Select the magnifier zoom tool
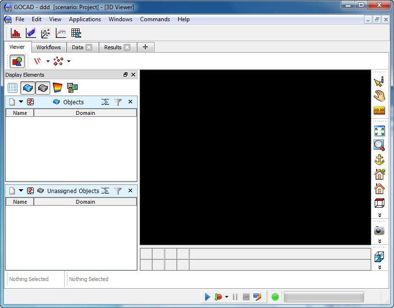Image resolution: width=394 pixels, height=308 pixels. point(379,145)
